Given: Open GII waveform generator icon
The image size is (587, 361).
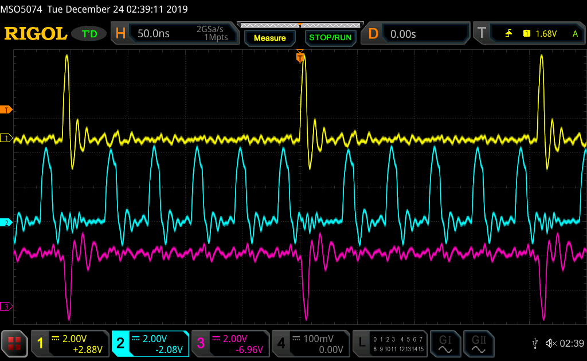Looking at the screenshot, I should click(479, 344).
